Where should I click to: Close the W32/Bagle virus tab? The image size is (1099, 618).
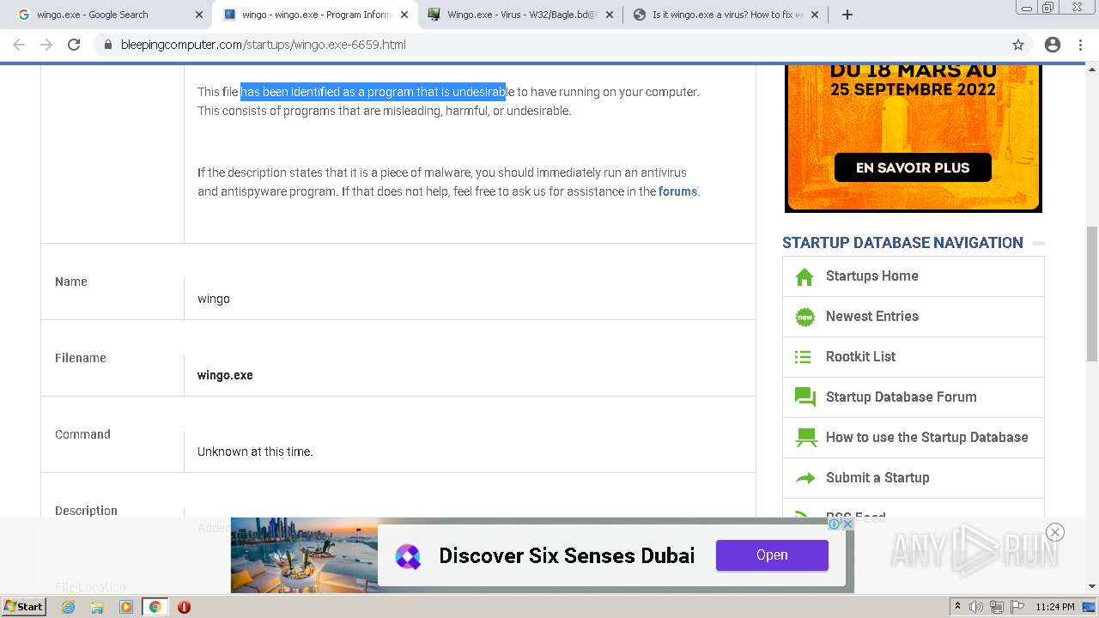(x=610, y=15)
